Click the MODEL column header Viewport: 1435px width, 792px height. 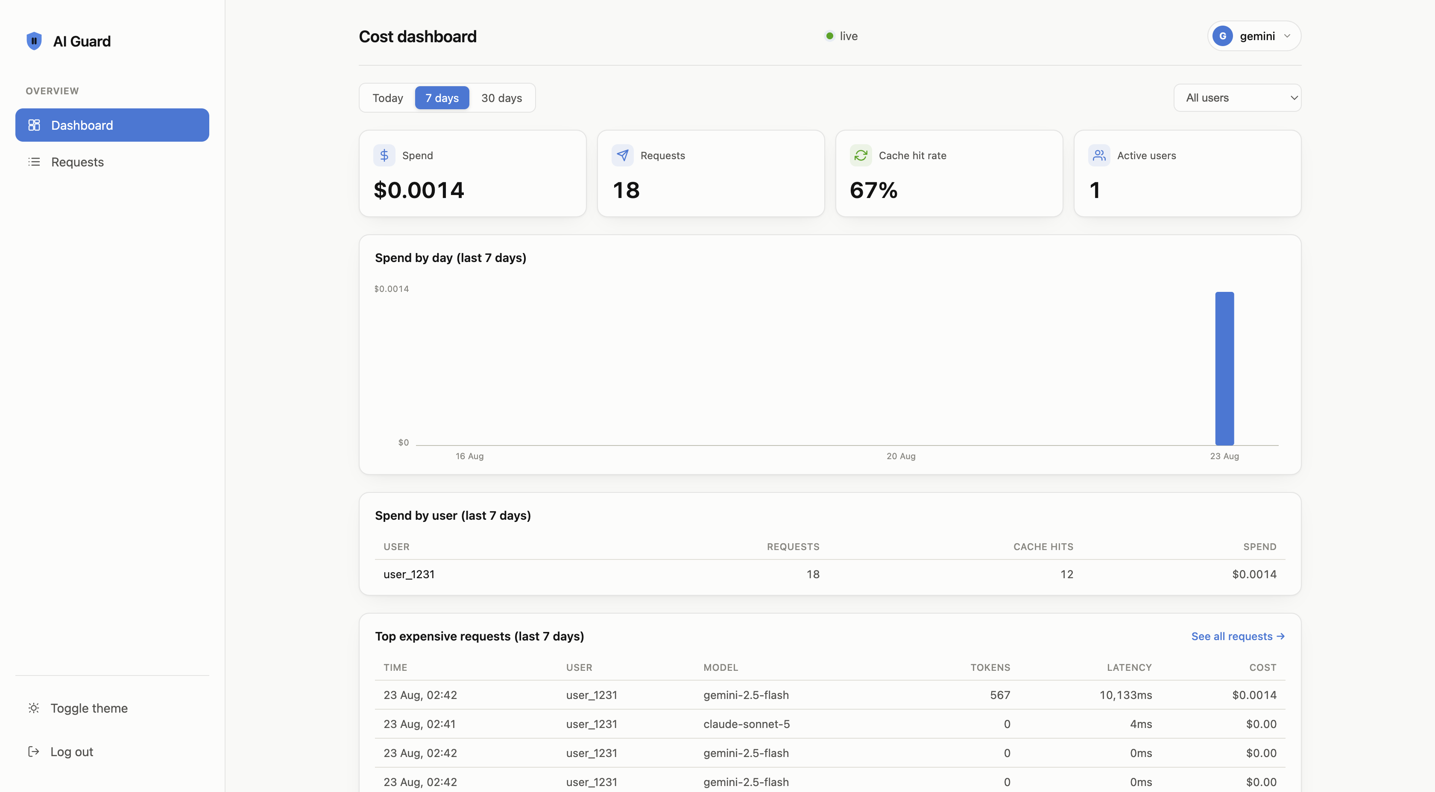pos(720,667)
